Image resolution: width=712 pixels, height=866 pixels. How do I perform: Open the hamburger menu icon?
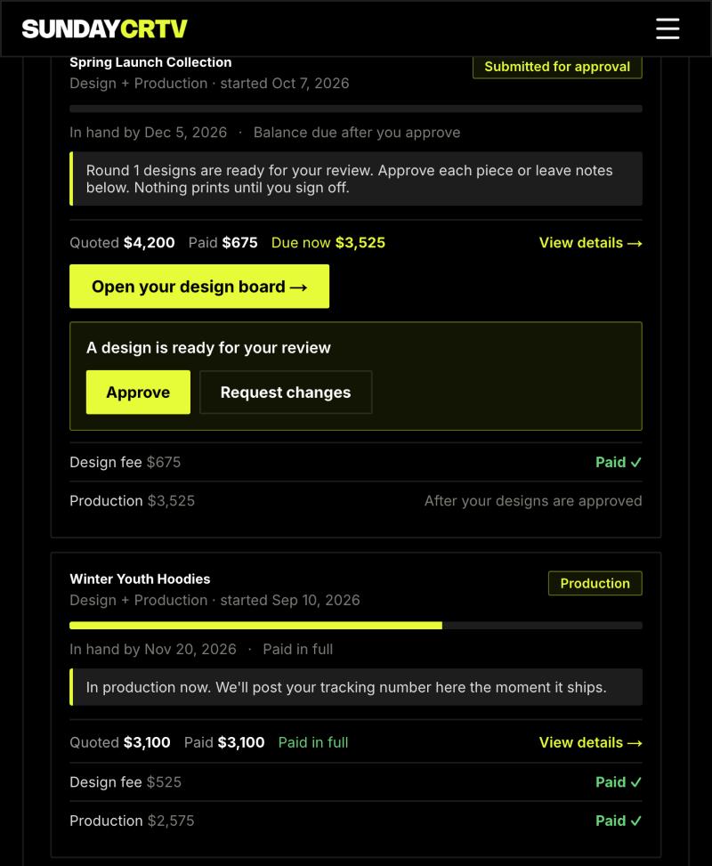667,28
